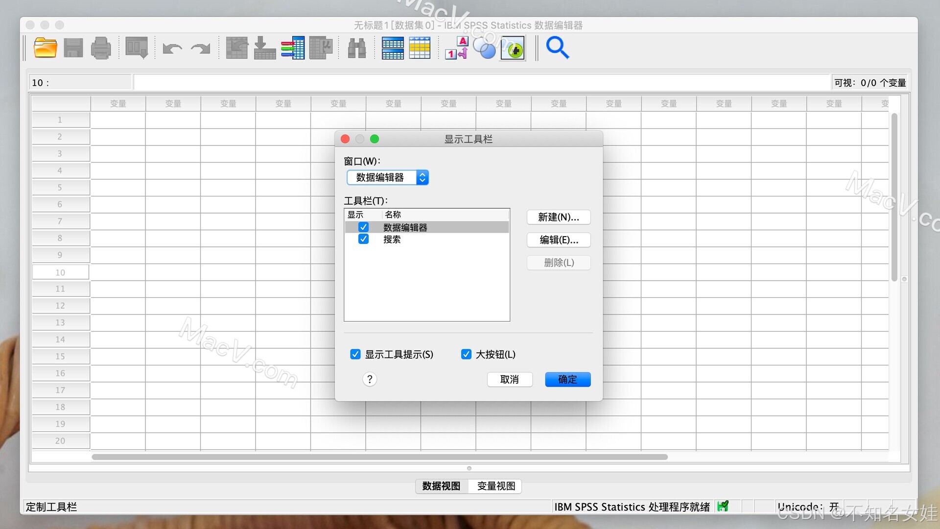Select row header 20
The width and height of the screenshot is (940, 529).
click(61, 441)
